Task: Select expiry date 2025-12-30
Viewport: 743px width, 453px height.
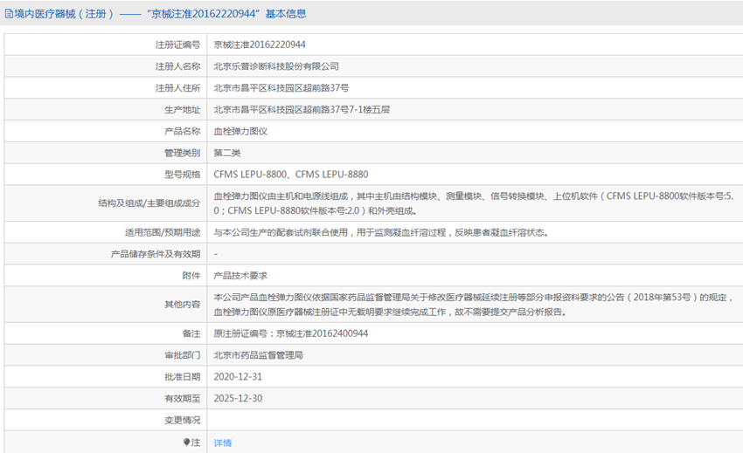Action: coord(238,399)
